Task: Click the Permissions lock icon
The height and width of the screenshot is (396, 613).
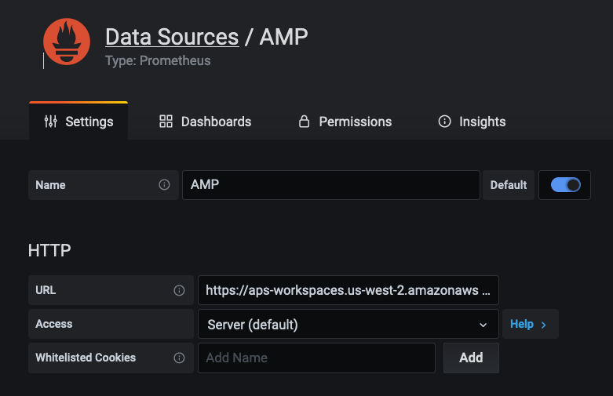Action: pos(304,122)
